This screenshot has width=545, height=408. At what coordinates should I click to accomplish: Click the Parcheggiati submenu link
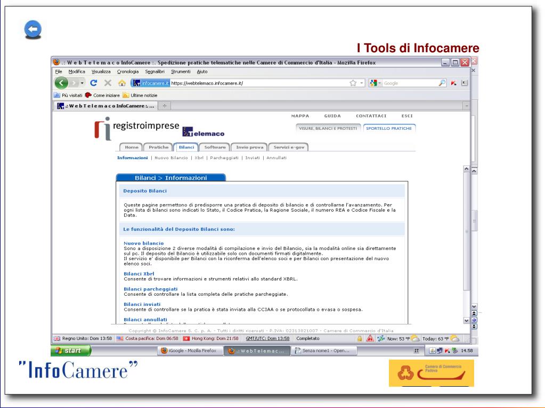point(224,158)
